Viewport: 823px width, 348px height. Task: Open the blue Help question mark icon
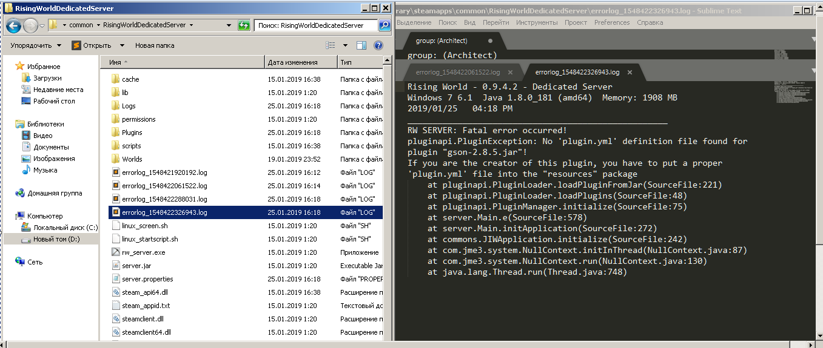coord(378,45)
